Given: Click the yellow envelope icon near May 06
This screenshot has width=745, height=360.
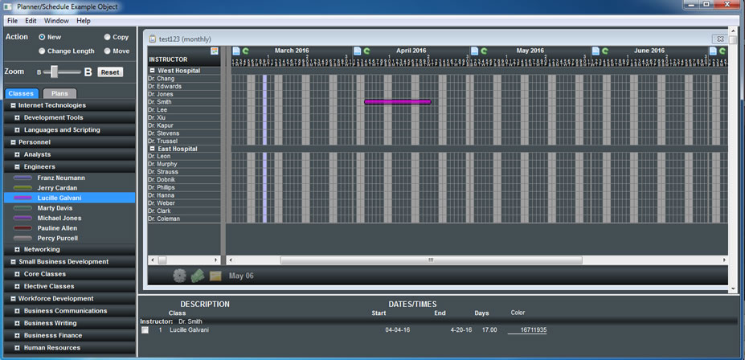Looking at the screenshot, I should click(x=215, y=276).
